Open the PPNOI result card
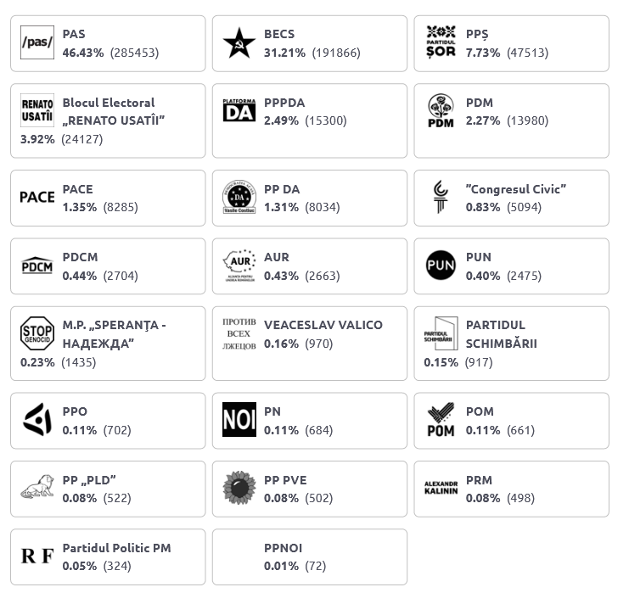629x604 pixels. point(310,557)
